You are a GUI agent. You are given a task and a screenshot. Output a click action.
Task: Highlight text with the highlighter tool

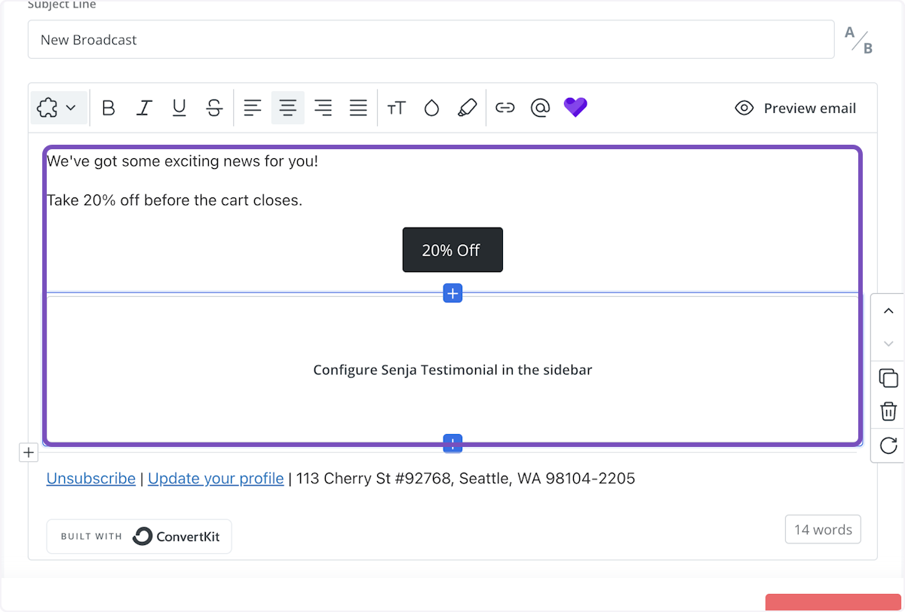click(468, 108)
